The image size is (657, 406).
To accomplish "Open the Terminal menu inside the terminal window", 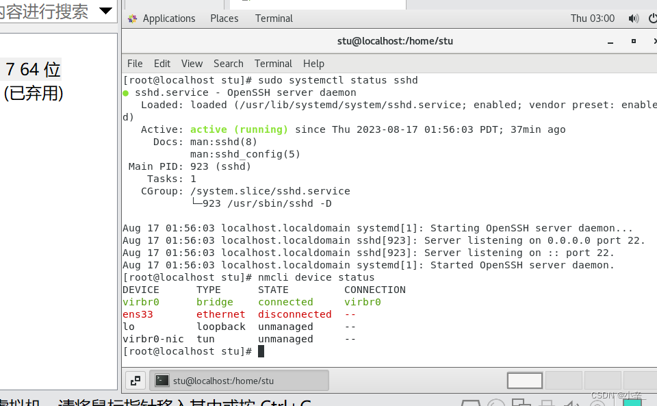I will coord(273,64).
